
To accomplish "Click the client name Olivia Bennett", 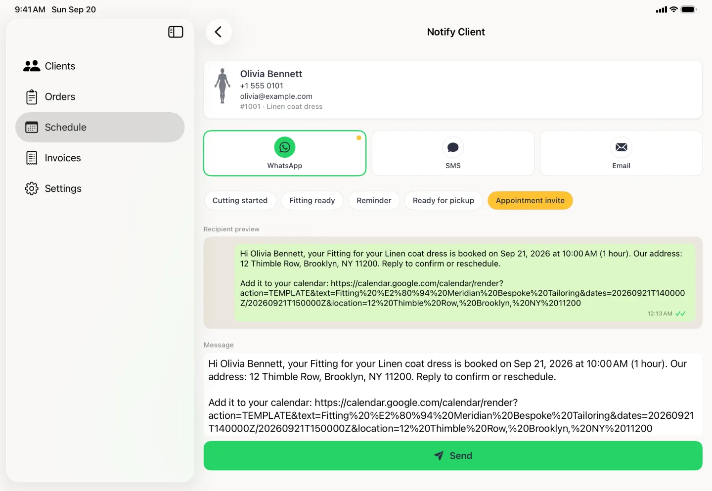I will tap(271, 74).
